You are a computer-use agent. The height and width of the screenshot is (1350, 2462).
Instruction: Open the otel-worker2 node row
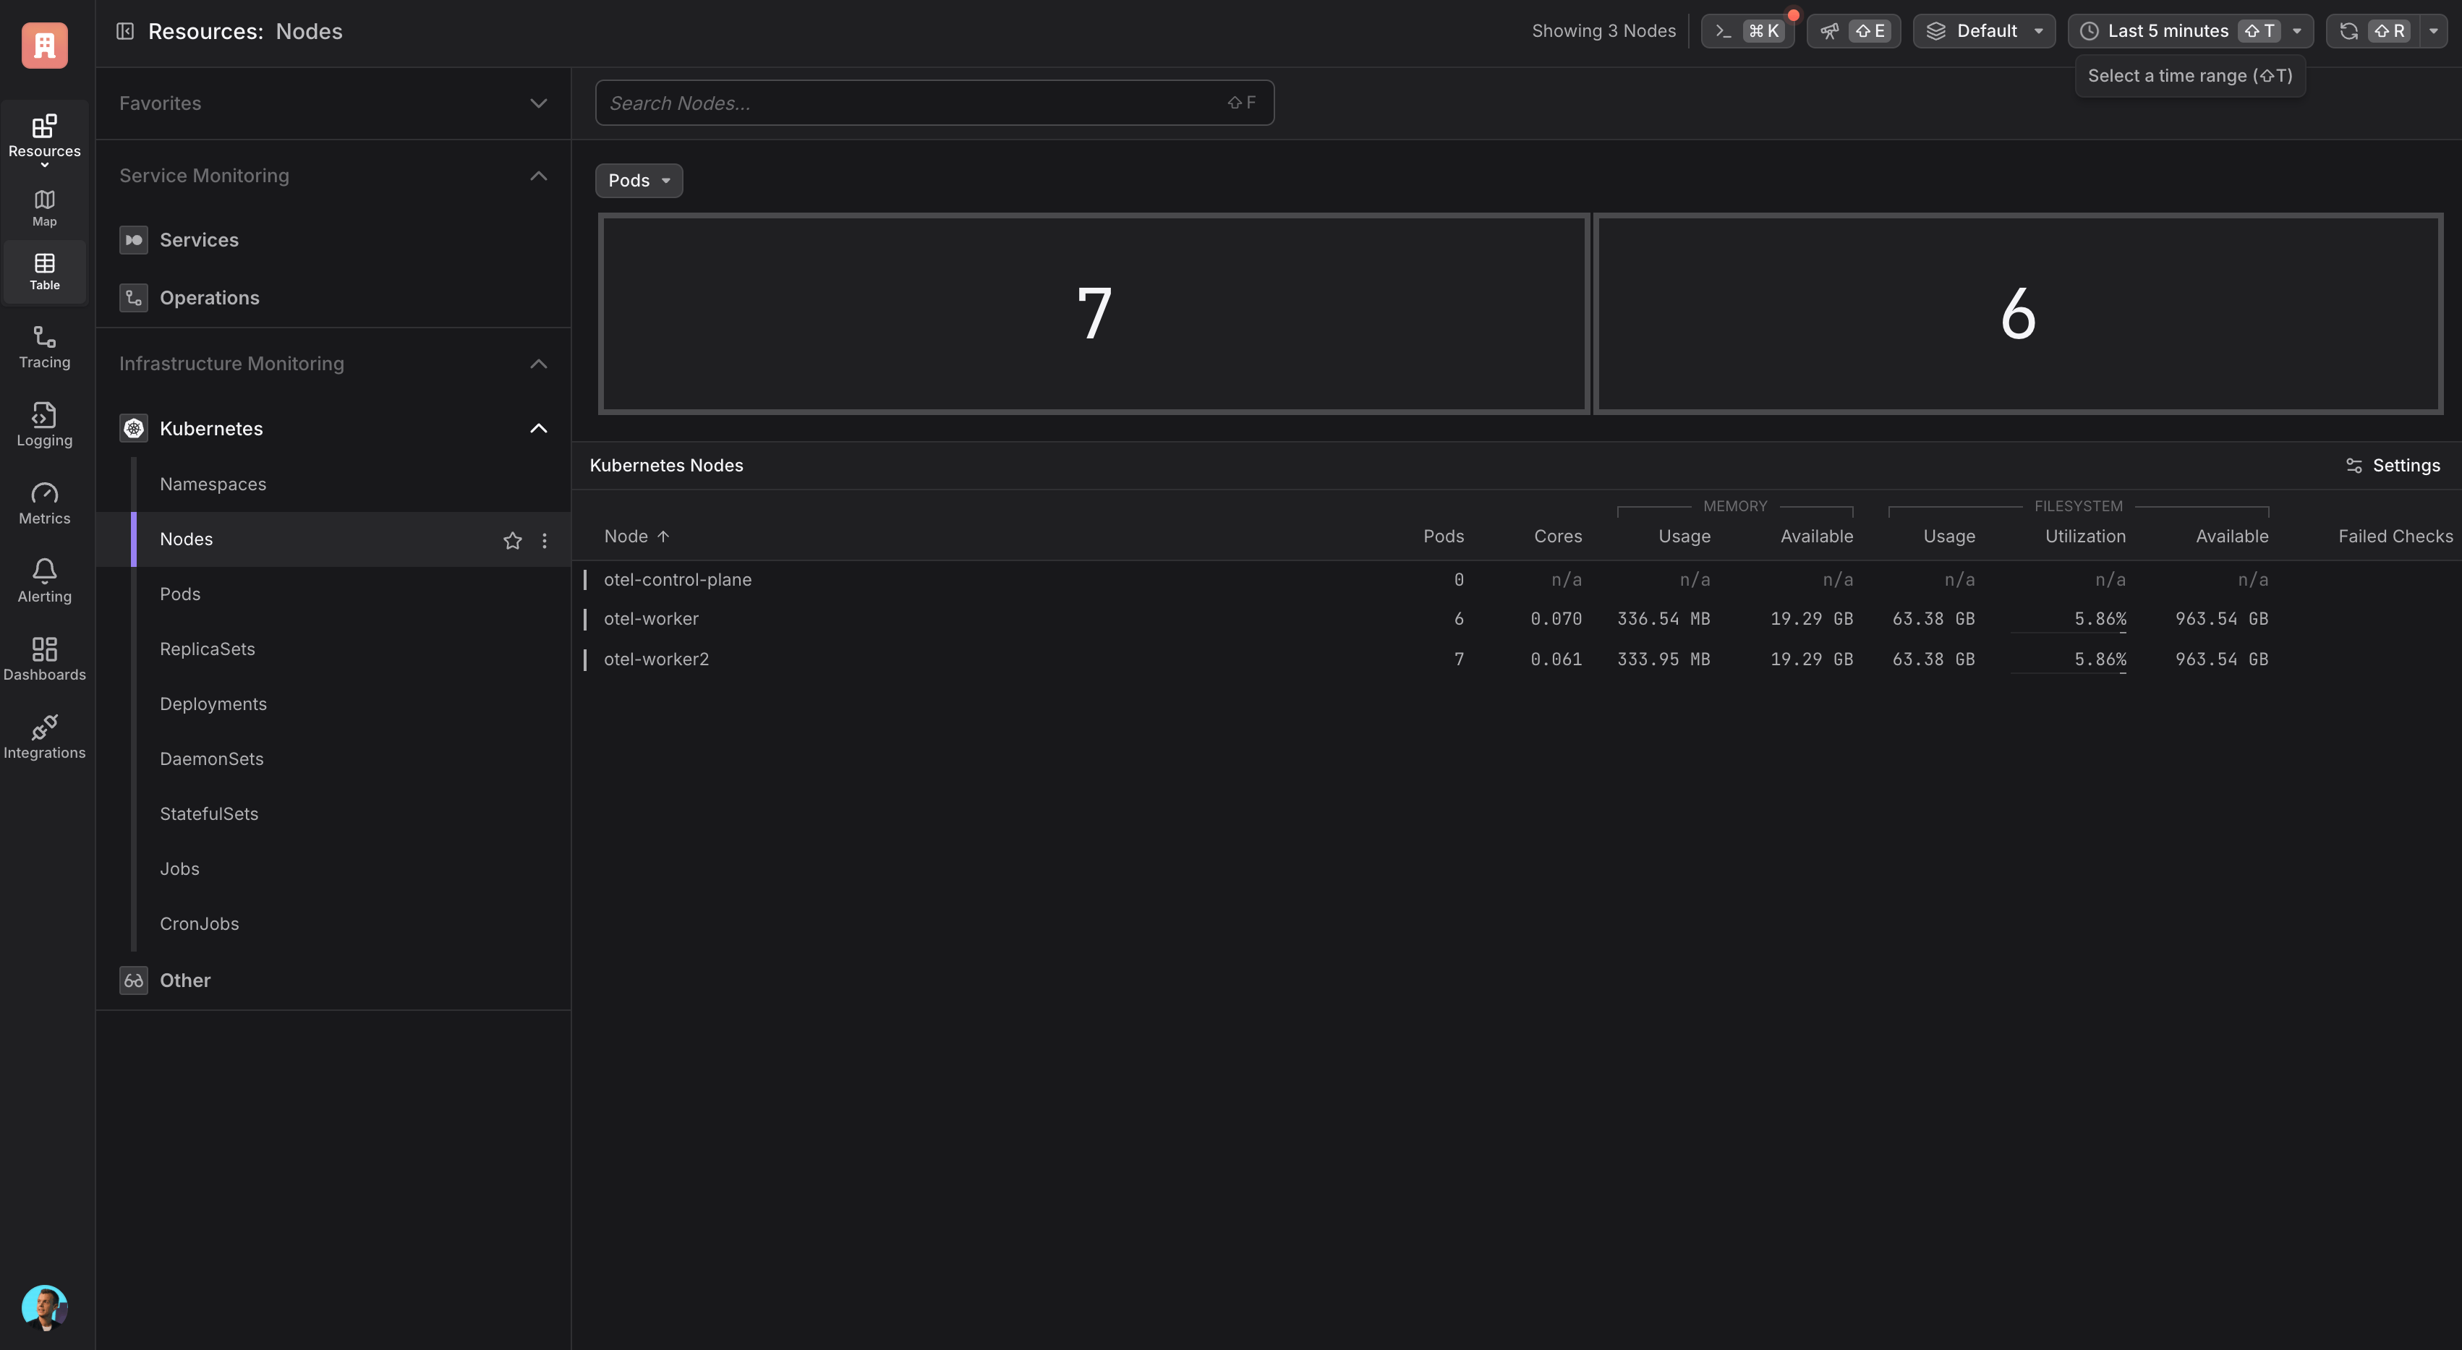(657, 659)
